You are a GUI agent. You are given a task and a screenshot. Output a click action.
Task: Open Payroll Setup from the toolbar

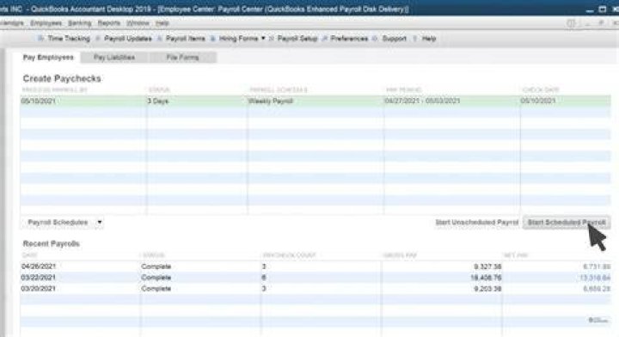click(297, 39)
